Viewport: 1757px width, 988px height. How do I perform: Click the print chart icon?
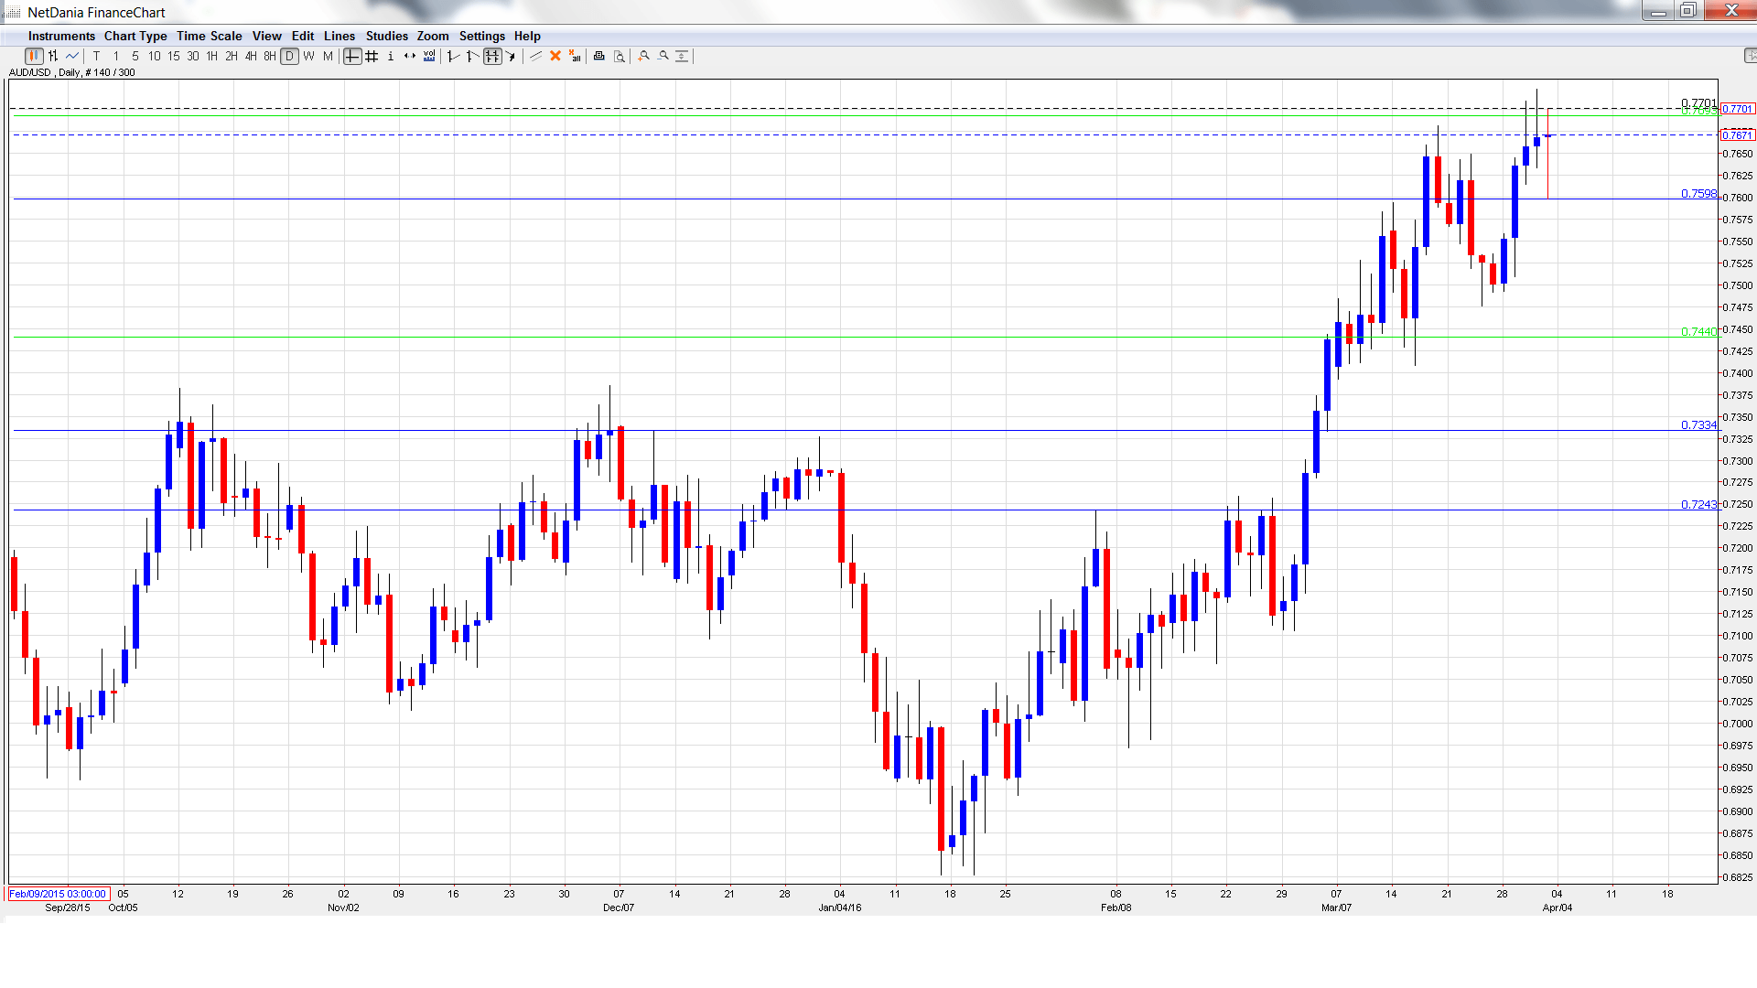(x=599, y=57)
